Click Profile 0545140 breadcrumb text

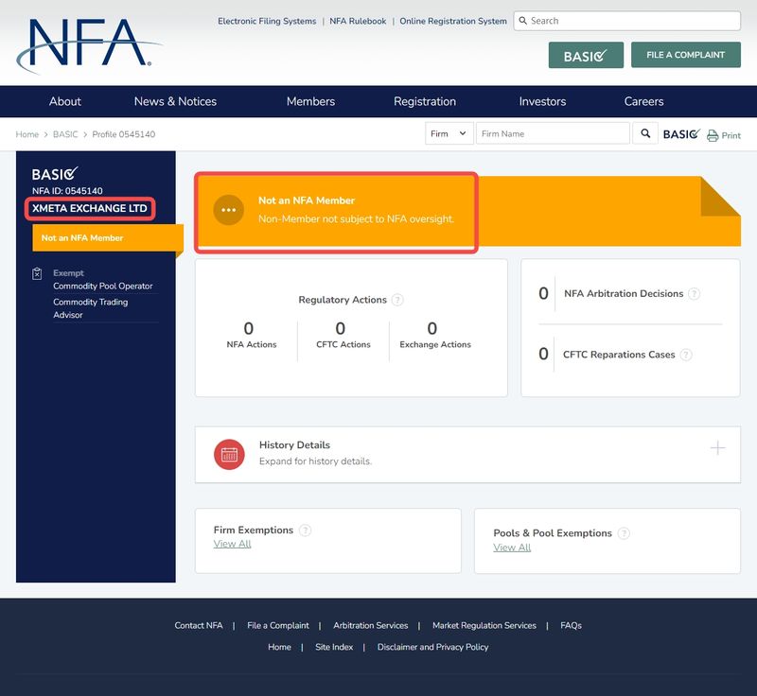pos(124,134)
